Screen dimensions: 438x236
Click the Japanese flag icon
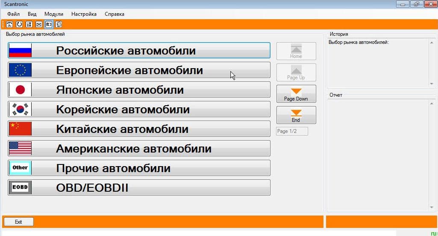click(20, 89)
